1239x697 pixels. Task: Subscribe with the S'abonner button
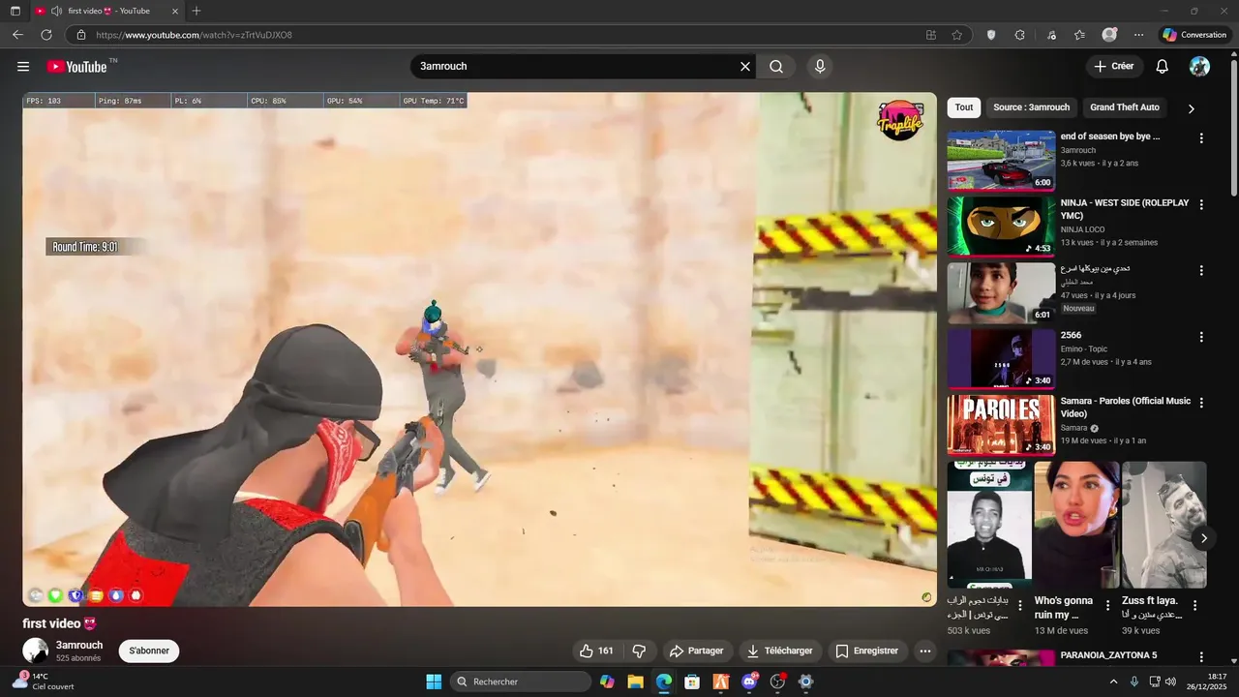point(149,651)
